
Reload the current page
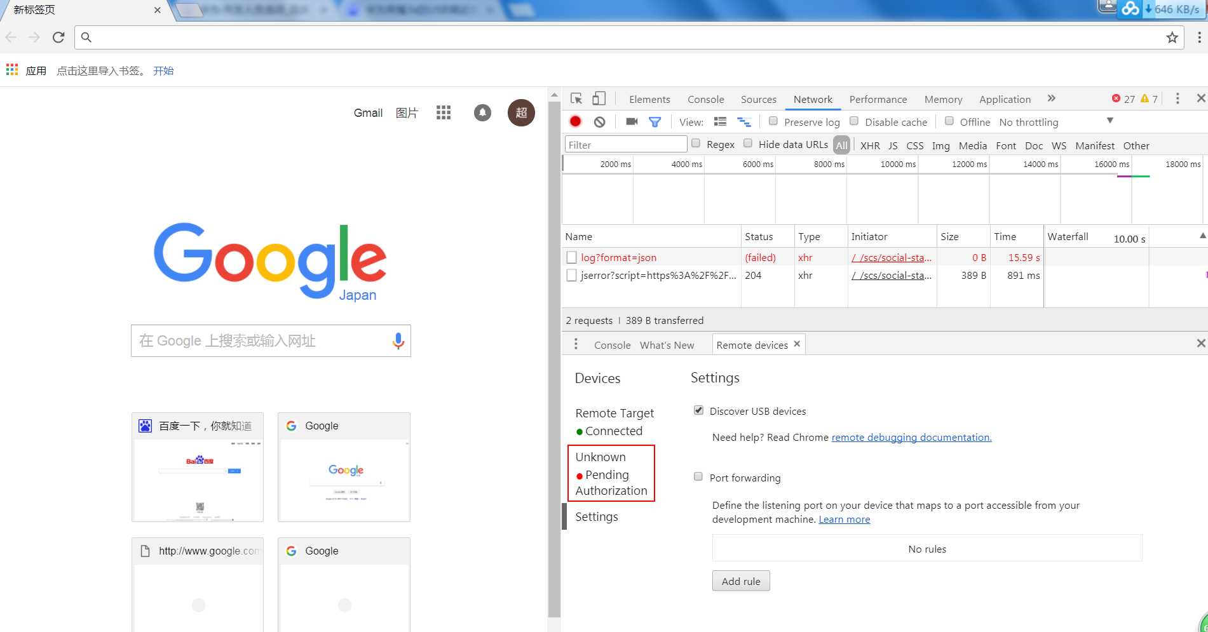[x=58, y=37]
